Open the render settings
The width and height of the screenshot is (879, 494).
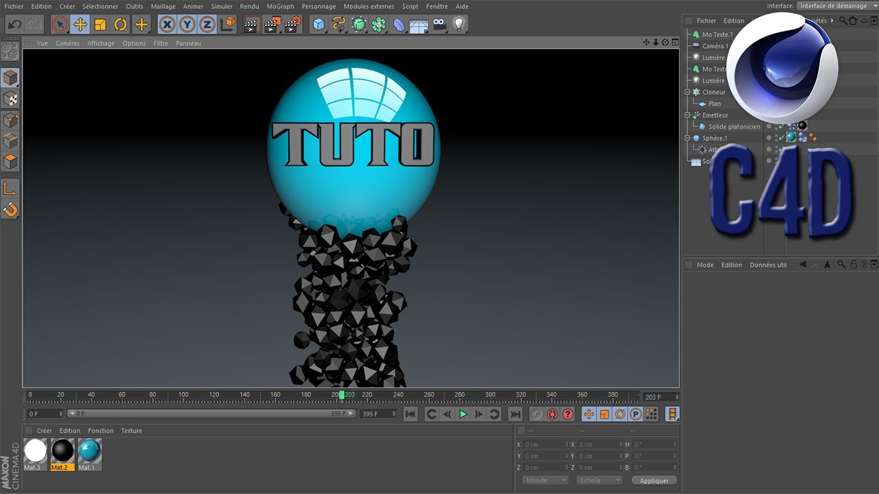(x=293, y=25)
